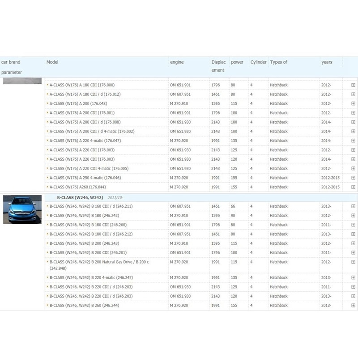Open B-CLASS B 180 CDI (246.200) model link
358x358 pixels.
pyautogui.click(x=88, y=225)
